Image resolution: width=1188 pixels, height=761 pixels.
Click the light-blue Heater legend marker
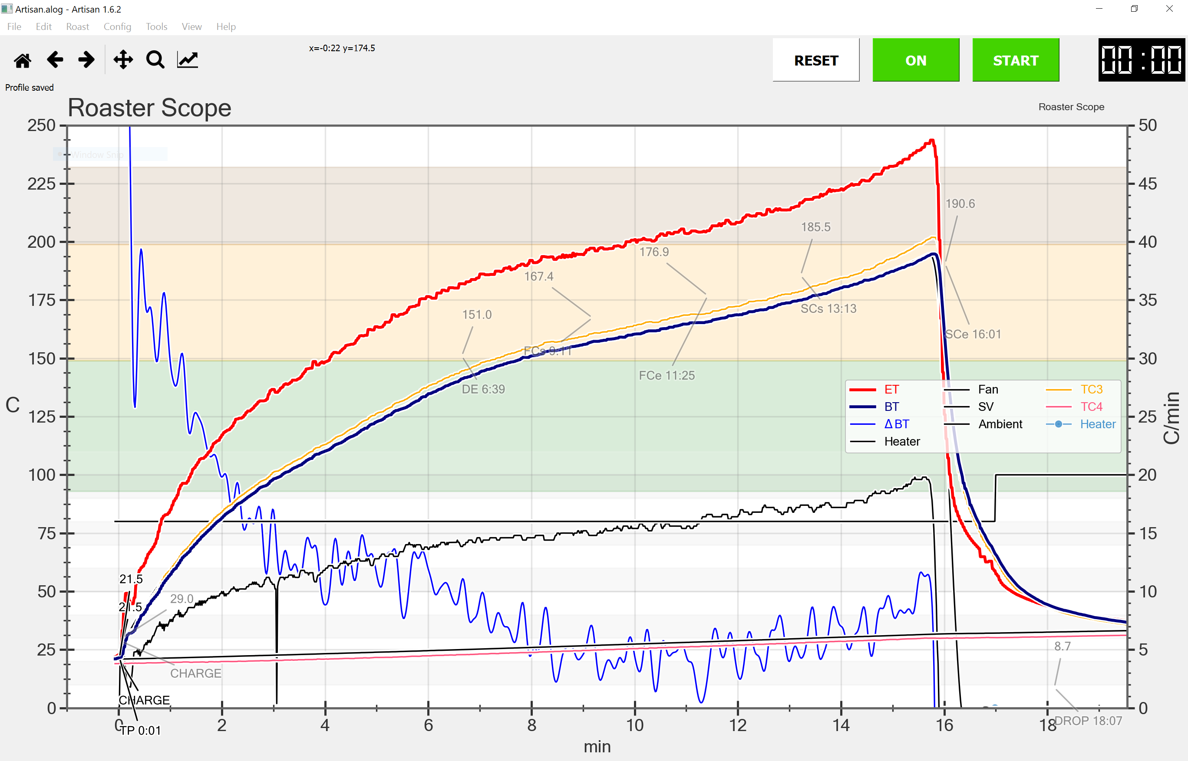pyautogui.click(x=1059, y=424)
